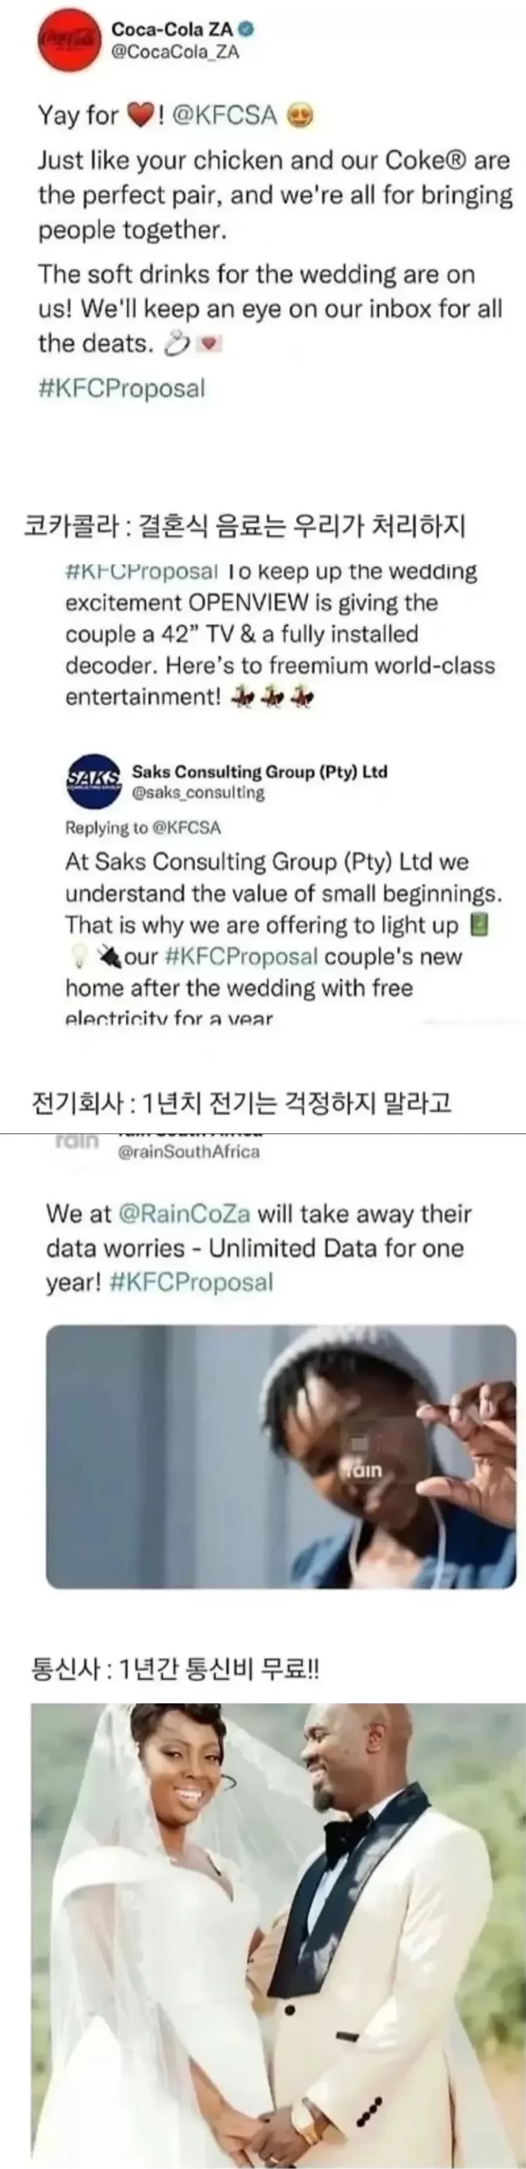Screen dimensions: 526x2169
Task: Open the @saks_consulting handle
Action: 198,793
